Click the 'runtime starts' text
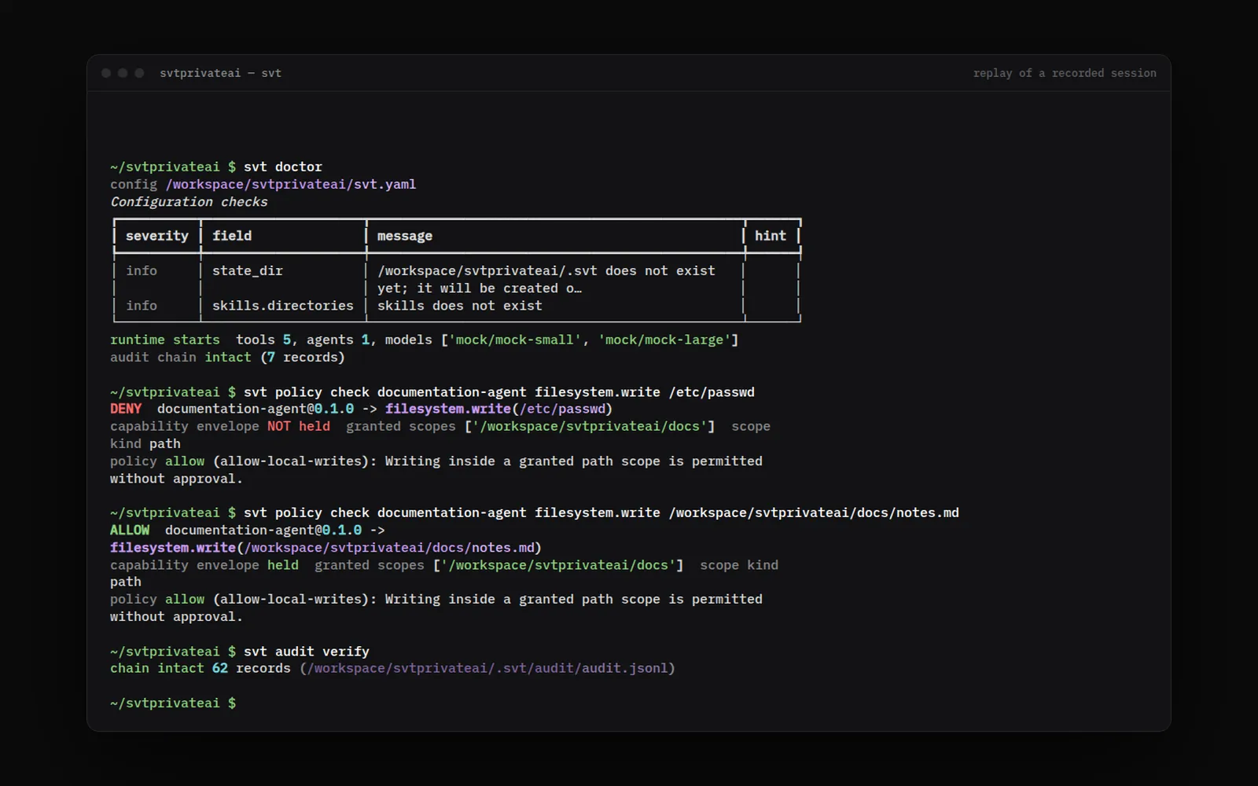Screen dimensions: 1258x786 165,340
